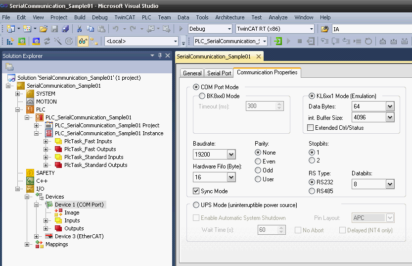Screen dimensions: 412x266
Task: Select the RS485 type radio button
Action: click(x=312, y=191)
